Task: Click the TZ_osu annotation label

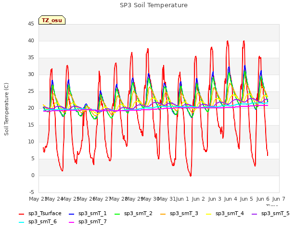Action: (52, 20)
